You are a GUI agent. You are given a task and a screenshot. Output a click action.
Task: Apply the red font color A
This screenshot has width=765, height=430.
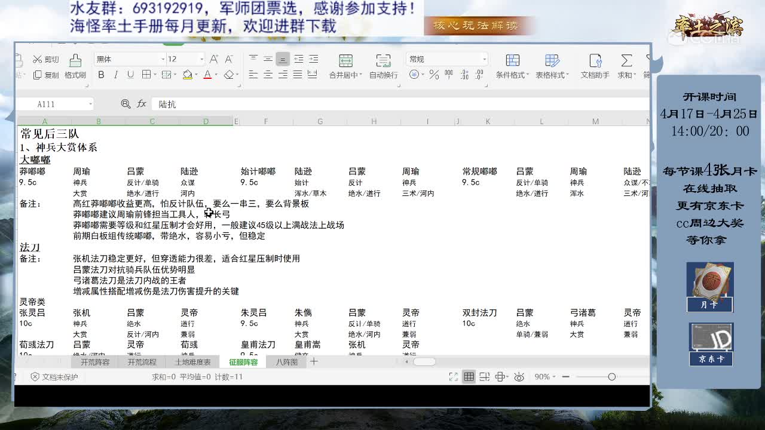[207, 75]
